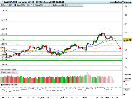Click the 1,06 price axis label
132x99 pixels.
125,58
